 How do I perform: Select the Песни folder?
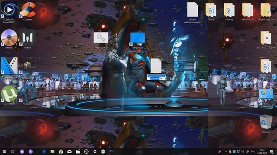coord(211,10)
